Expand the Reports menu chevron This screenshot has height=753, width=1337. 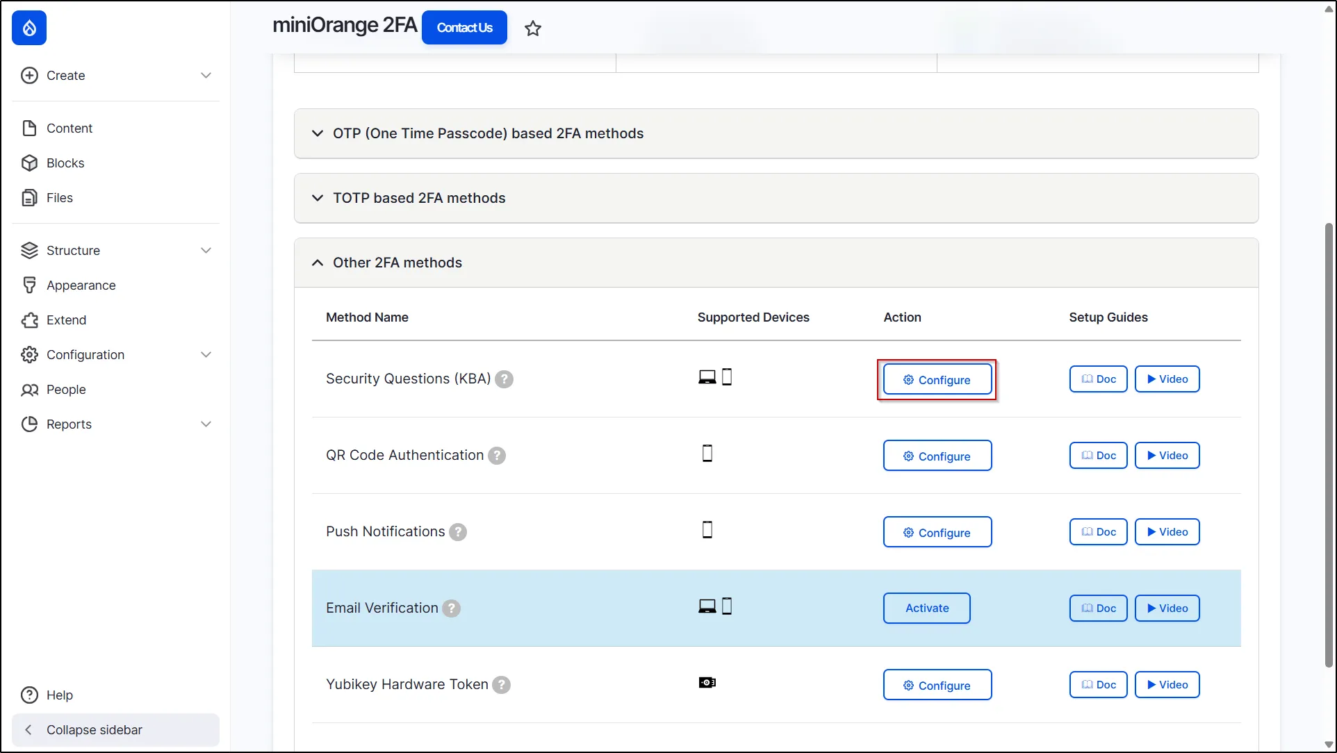pos(206,424)
